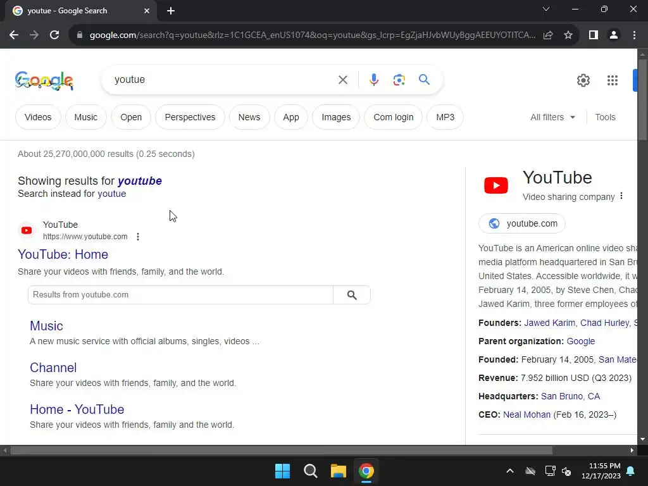Switch to Perspectives results
The height and width of the screenshot is (486, 648).
(190, 117)
